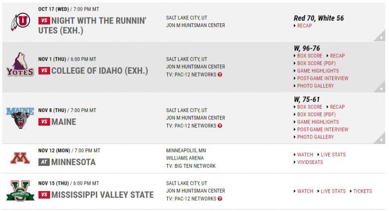The width and height of the screenshot is (389, 211).
Task: Click the College of Idaho Yotes logo
Action: [20, 65]
